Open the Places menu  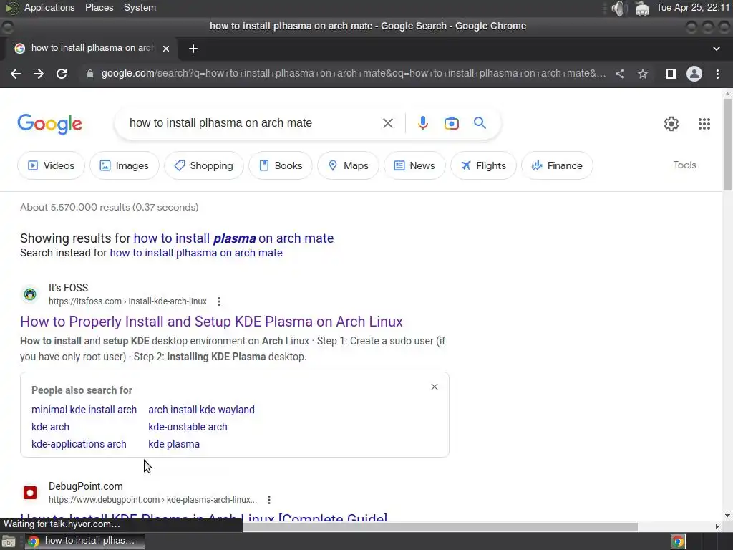99,7
